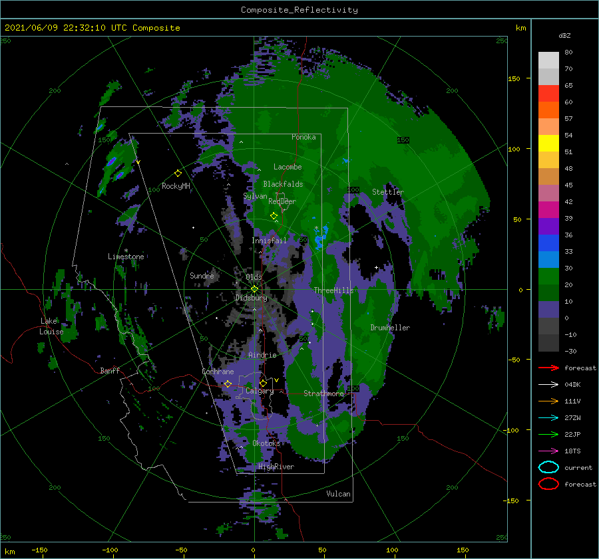This screenshot has width=599, height=559.
Task: Click the yellow diamond marker below RedDeer
Action: tap(274, 216)
